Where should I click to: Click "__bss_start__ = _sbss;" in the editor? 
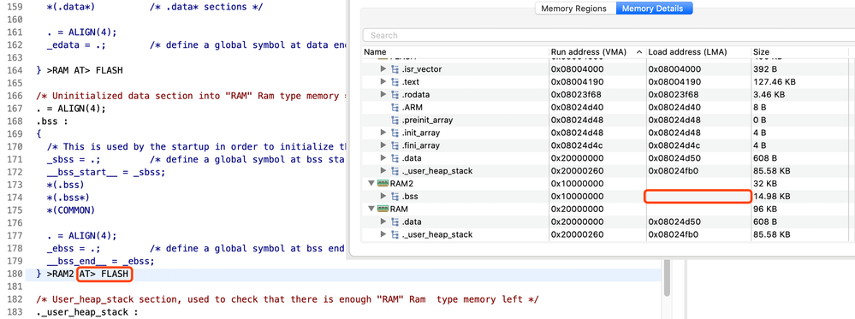[x=106, y=172]
